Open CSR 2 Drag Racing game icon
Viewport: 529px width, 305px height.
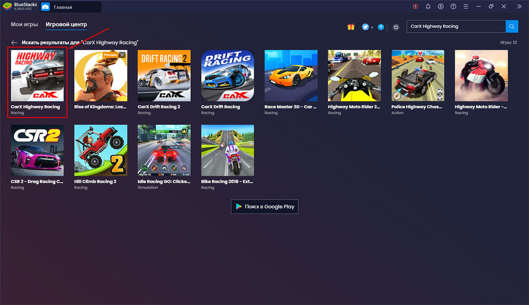[37, 150]
